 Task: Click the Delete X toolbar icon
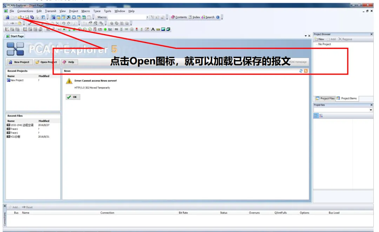click(58, 24)
